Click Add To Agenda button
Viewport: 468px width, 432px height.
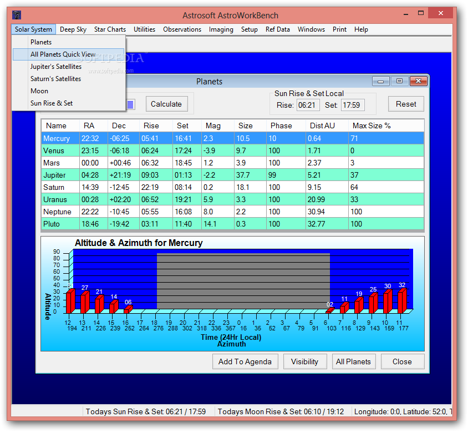pyautogui.click(x=245, y=361)
